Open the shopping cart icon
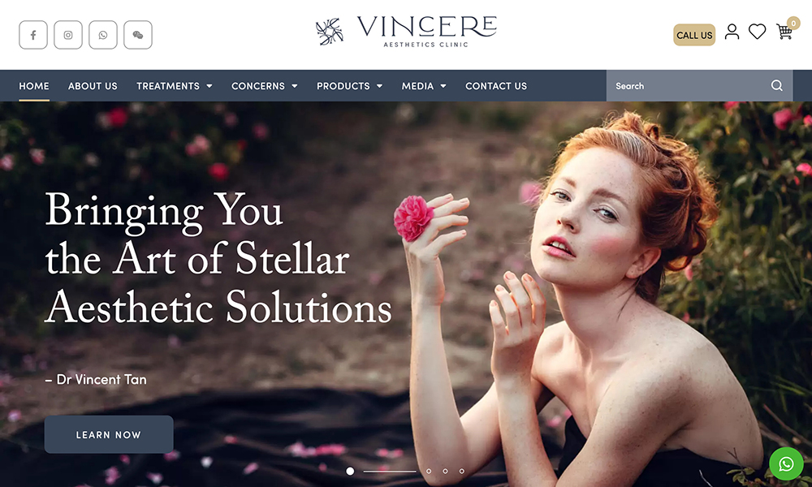The height and width of the screenshot is (487, 812). [784, 32]
